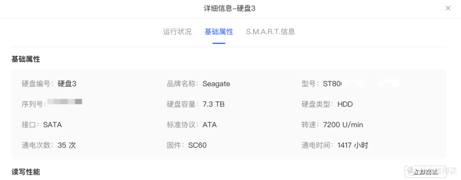This screenshot has height=180, width=461.
Task: Click the 详细信息-硬盘3 dialog title
Action: pos(230,8)
